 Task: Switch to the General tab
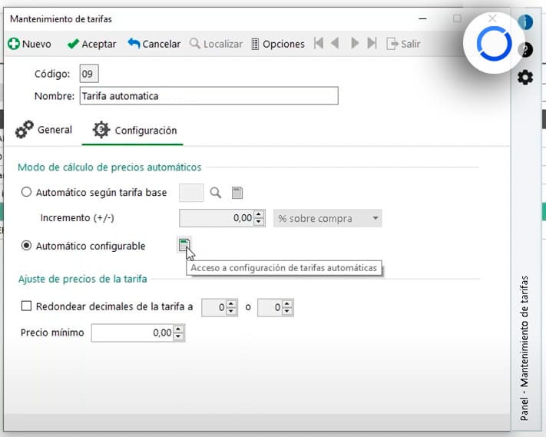(44, 130)
